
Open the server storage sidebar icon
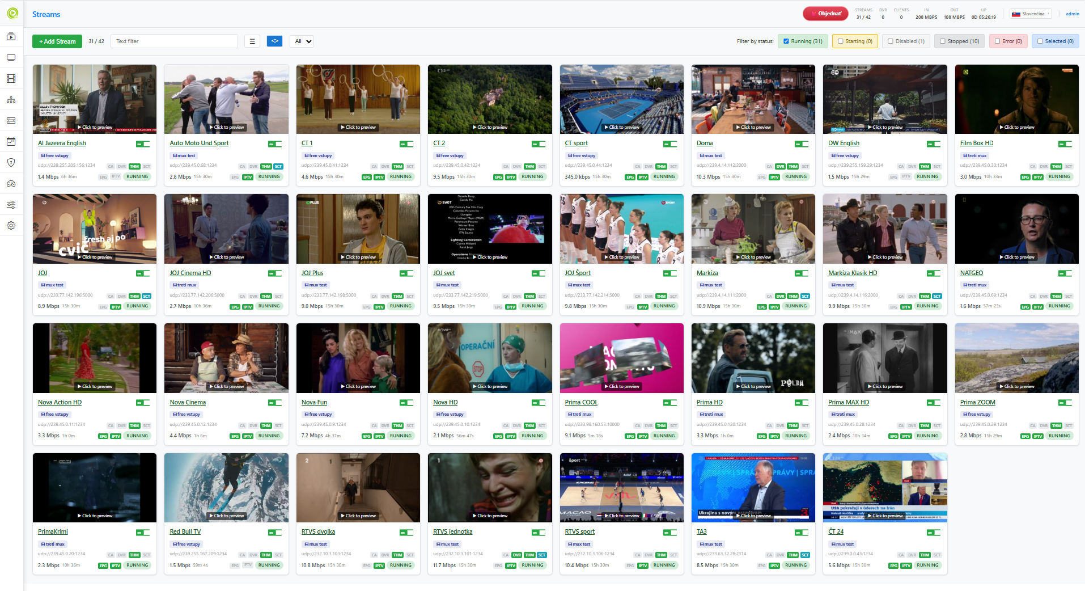(11, 121)
